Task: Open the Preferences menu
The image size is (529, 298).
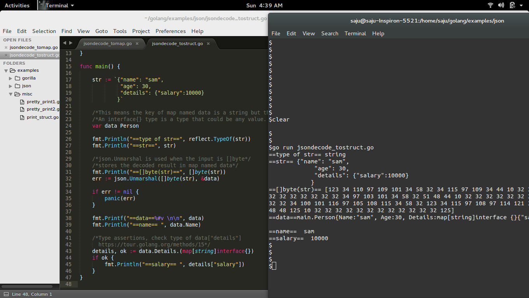Action: click(170, 31)
